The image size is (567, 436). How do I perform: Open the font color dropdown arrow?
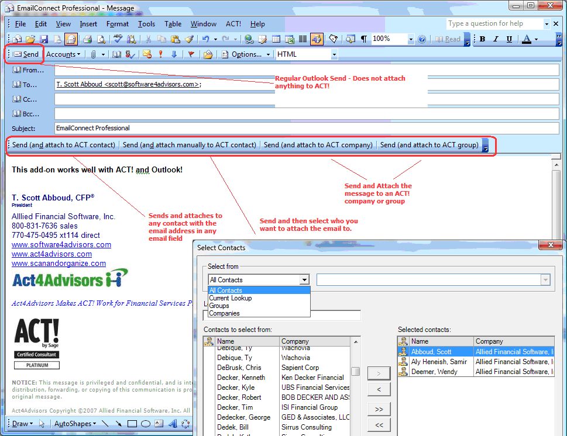coord(536,39)
